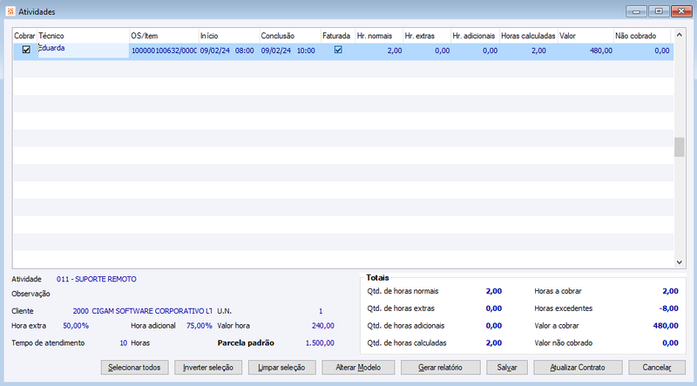Click the Parcela padrão 1.500,00 value
The image size is (697, 386).
(x=320, y=343)
